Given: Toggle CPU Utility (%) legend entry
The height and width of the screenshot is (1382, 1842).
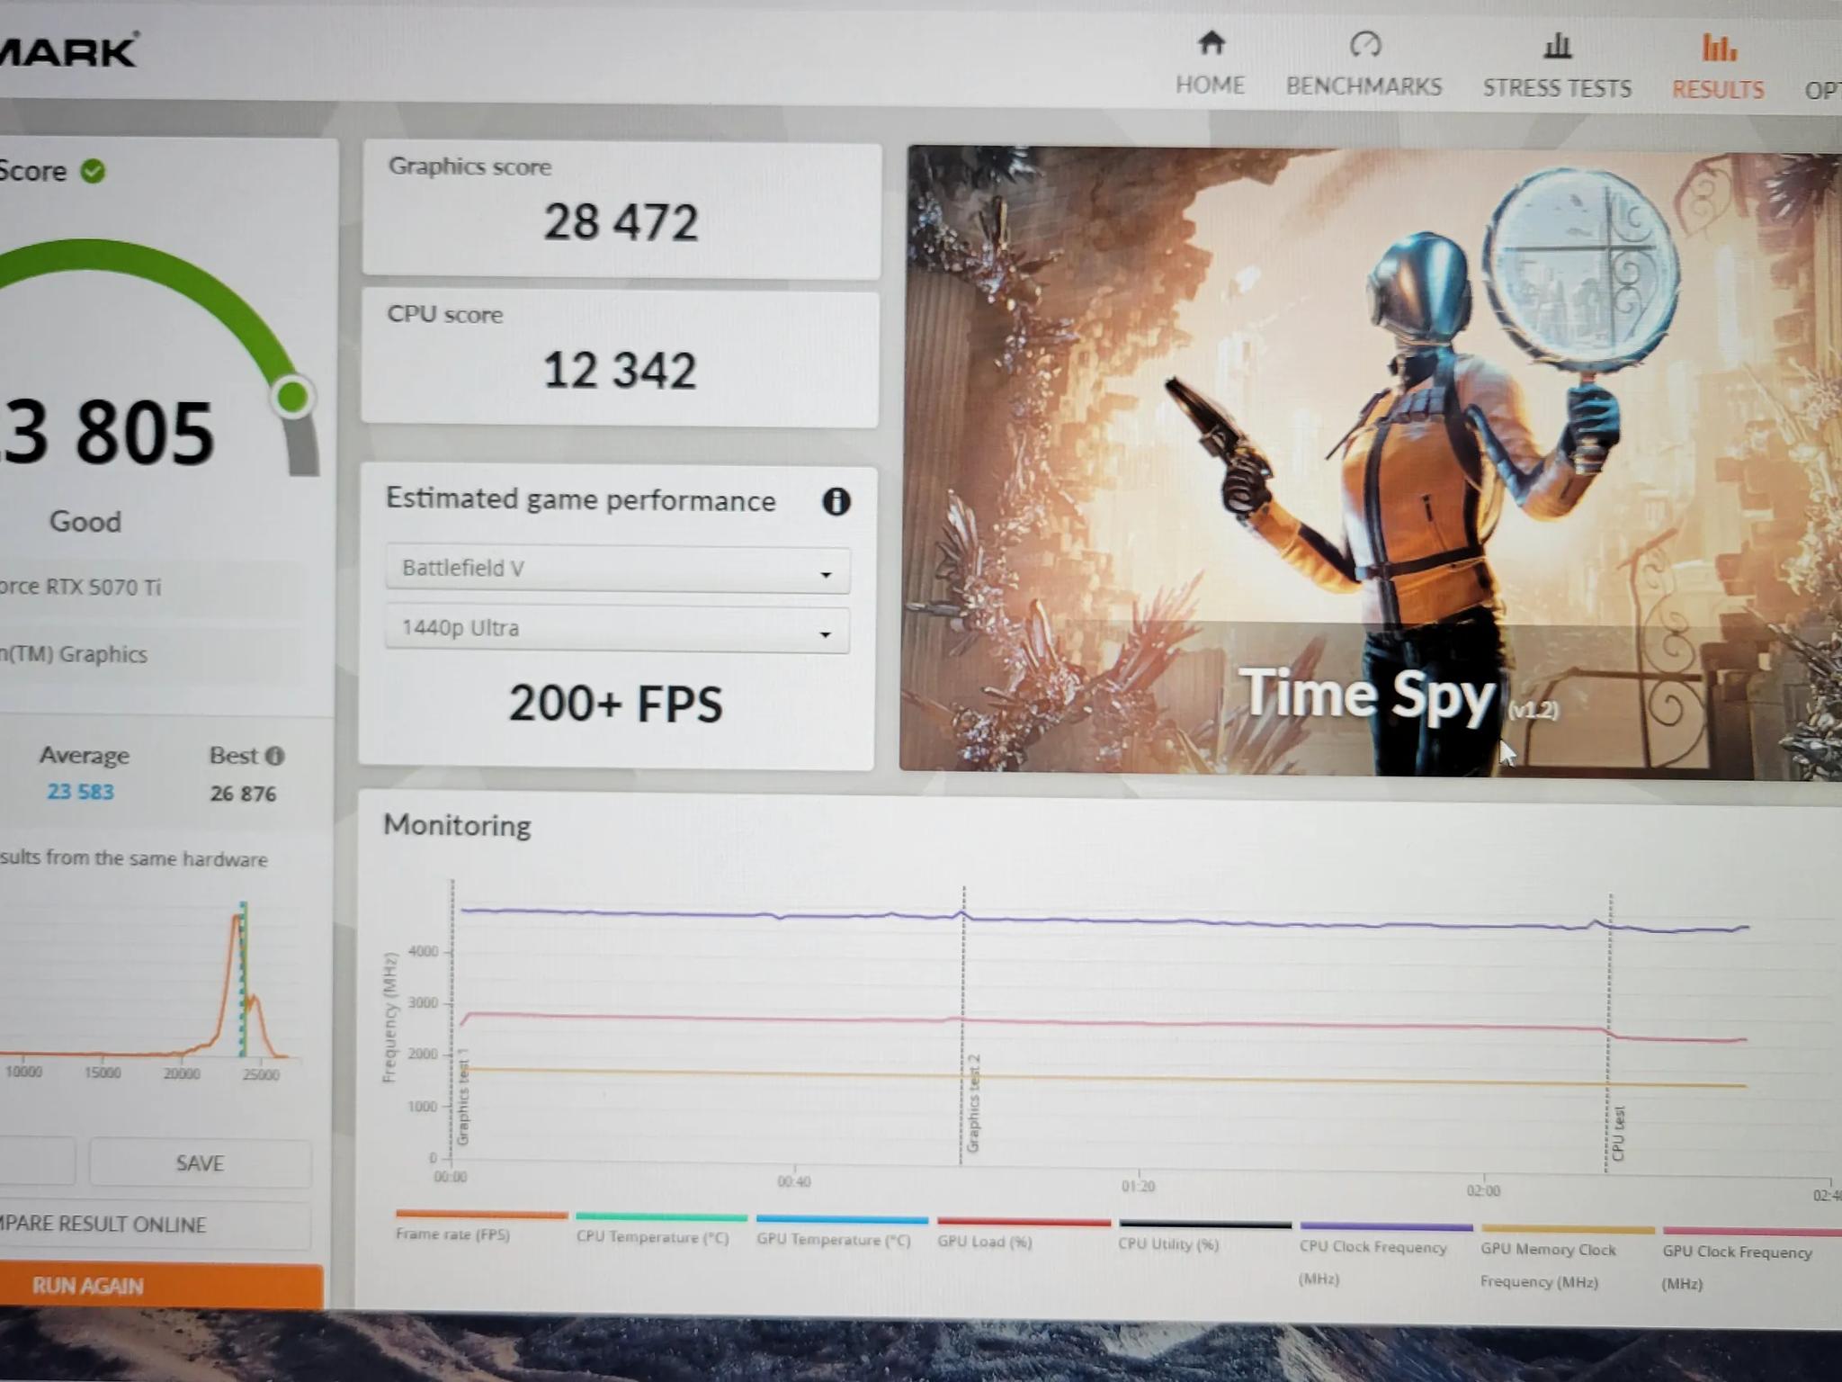Looking at the screenshot, I should tap(1204, 1234).
